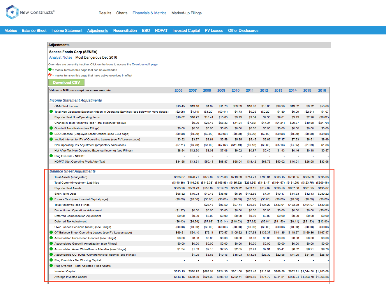Click green dot for Implied Interest for PV row
386x284 pixels.
click(51, 139)
